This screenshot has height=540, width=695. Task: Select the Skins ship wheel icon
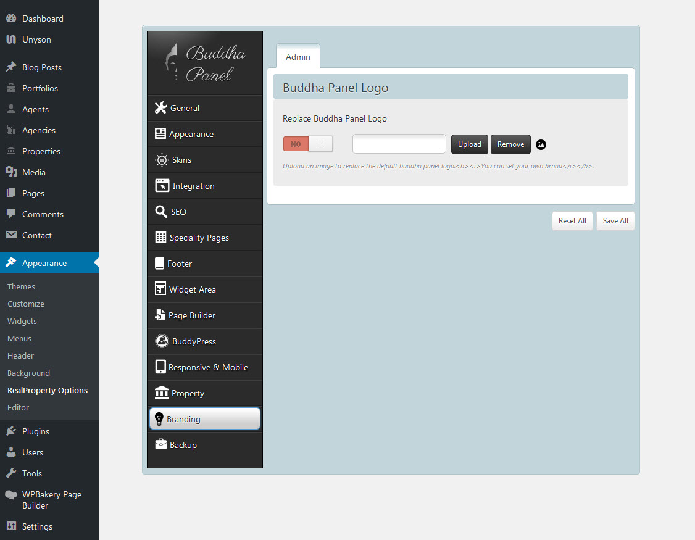162,160
